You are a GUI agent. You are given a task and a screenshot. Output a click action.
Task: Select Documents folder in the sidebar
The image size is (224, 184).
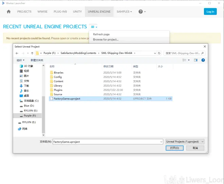[x=24, y=81]
